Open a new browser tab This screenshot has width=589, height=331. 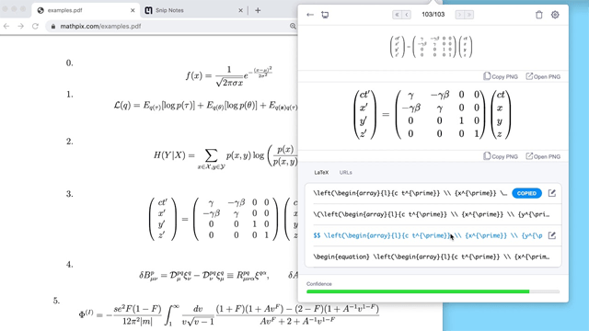[x=258, y=10]
